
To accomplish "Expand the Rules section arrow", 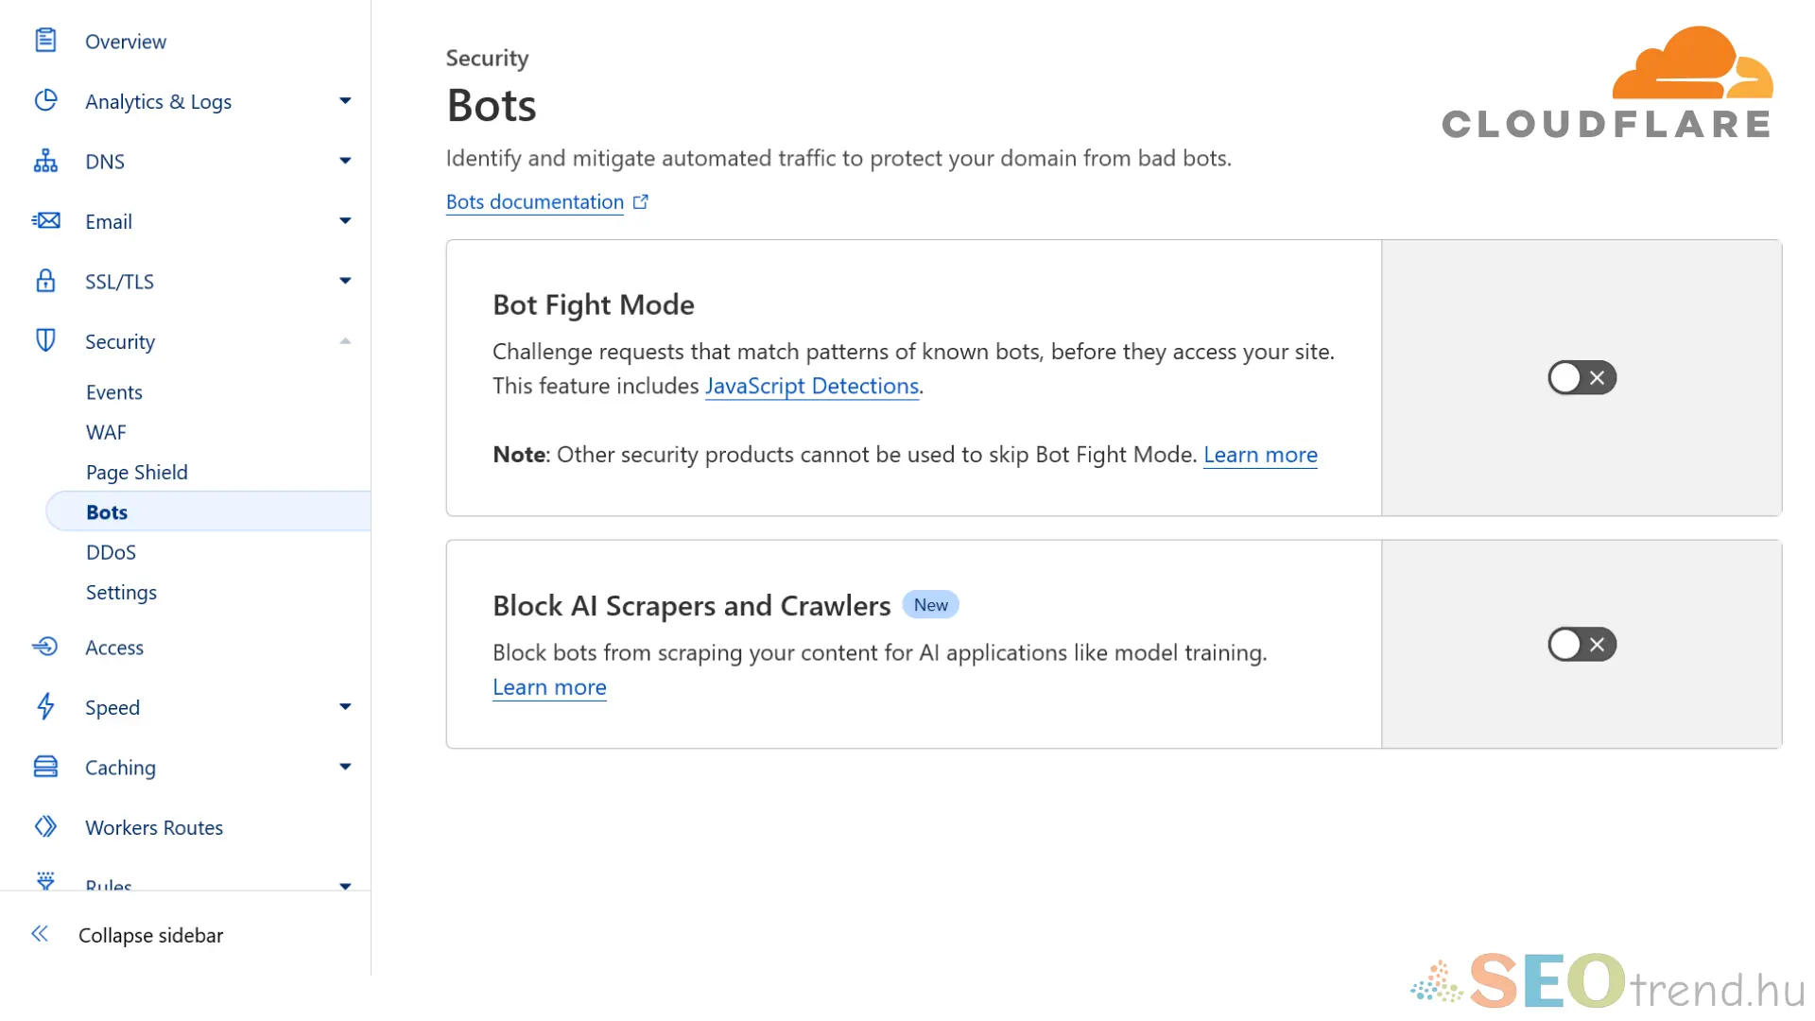I will tap(345, 886).
